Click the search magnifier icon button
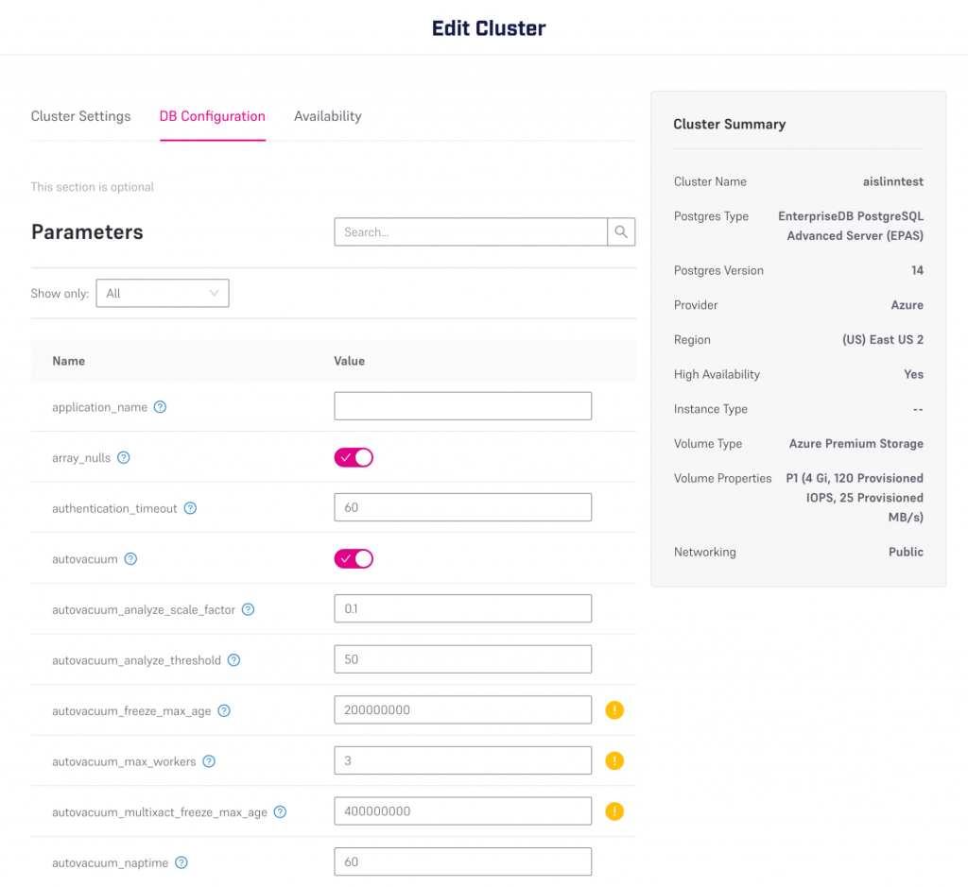The height and width of the screenshot is (887, 968). tap(621, 232)
